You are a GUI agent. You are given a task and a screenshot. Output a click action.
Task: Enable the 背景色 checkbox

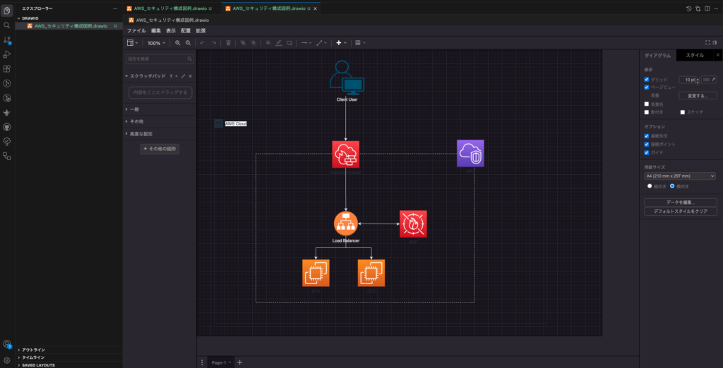[x=647, y=104]
